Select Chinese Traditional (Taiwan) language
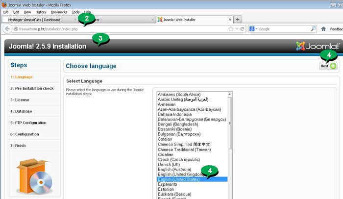This screenshot has width=343, height=199. click(192, 149)
